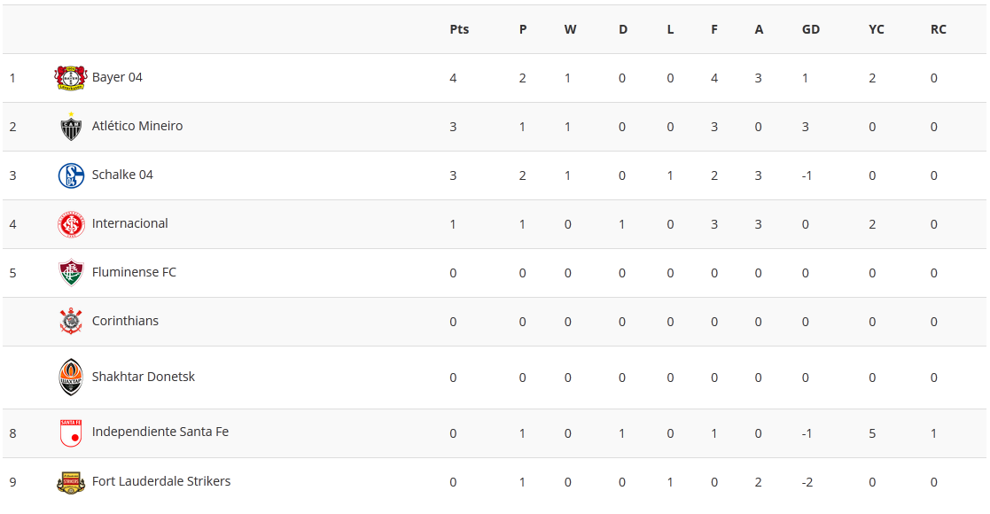Click the Schalke 04 club logo

point(71,175)
